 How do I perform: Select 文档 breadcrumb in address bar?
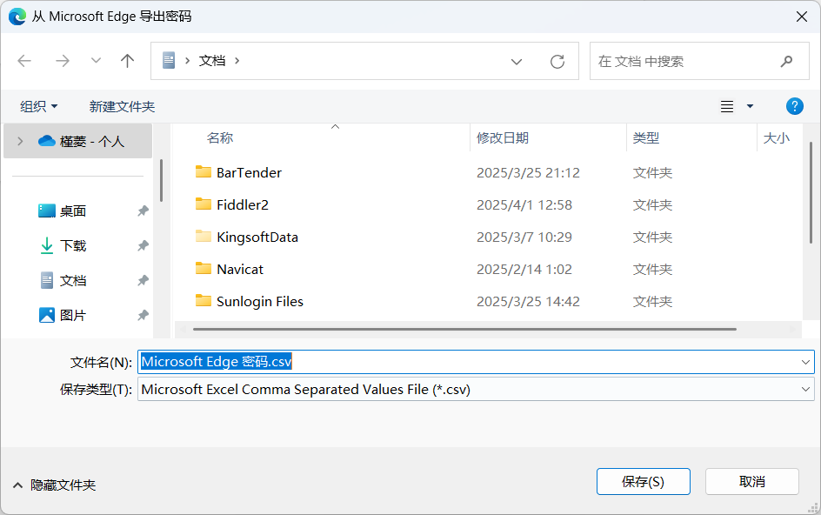coord(212,61)
